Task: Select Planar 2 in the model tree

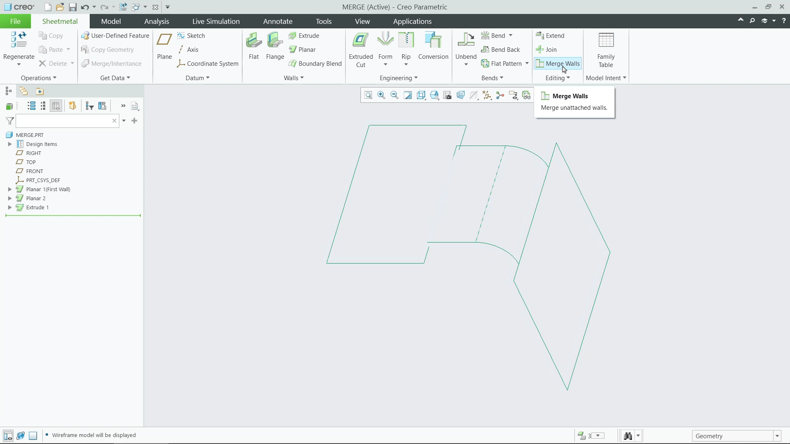Action: coord(31,199)
